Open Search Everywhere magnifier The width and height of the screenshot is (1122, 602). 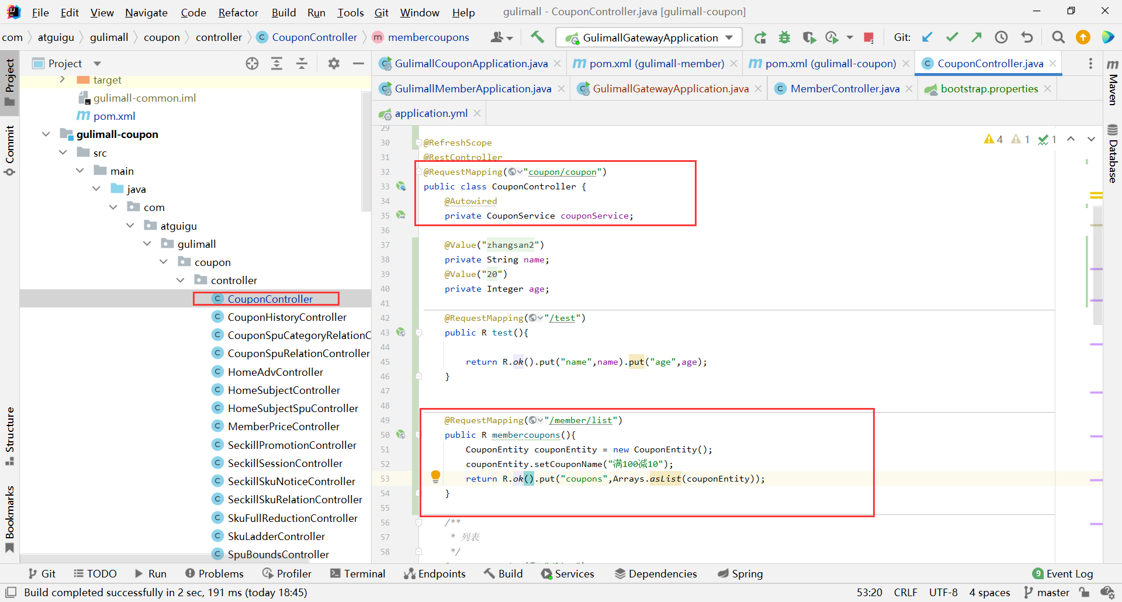[x=1058, y=37]
